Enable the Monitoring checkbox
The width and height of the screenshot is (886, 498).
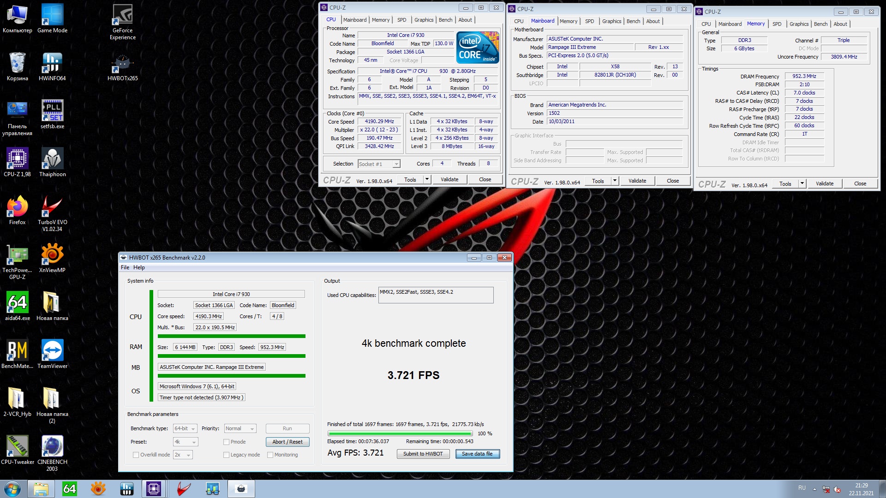point(270,455)
